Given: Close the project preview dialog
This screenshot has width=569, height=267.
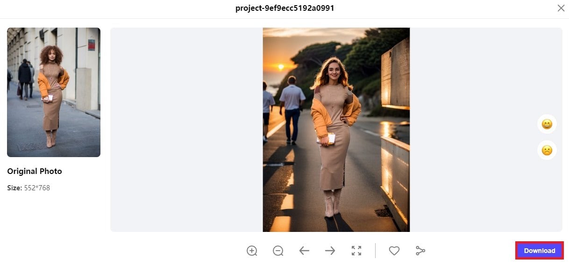Looking at the screenshot, I should click(561, 8).
